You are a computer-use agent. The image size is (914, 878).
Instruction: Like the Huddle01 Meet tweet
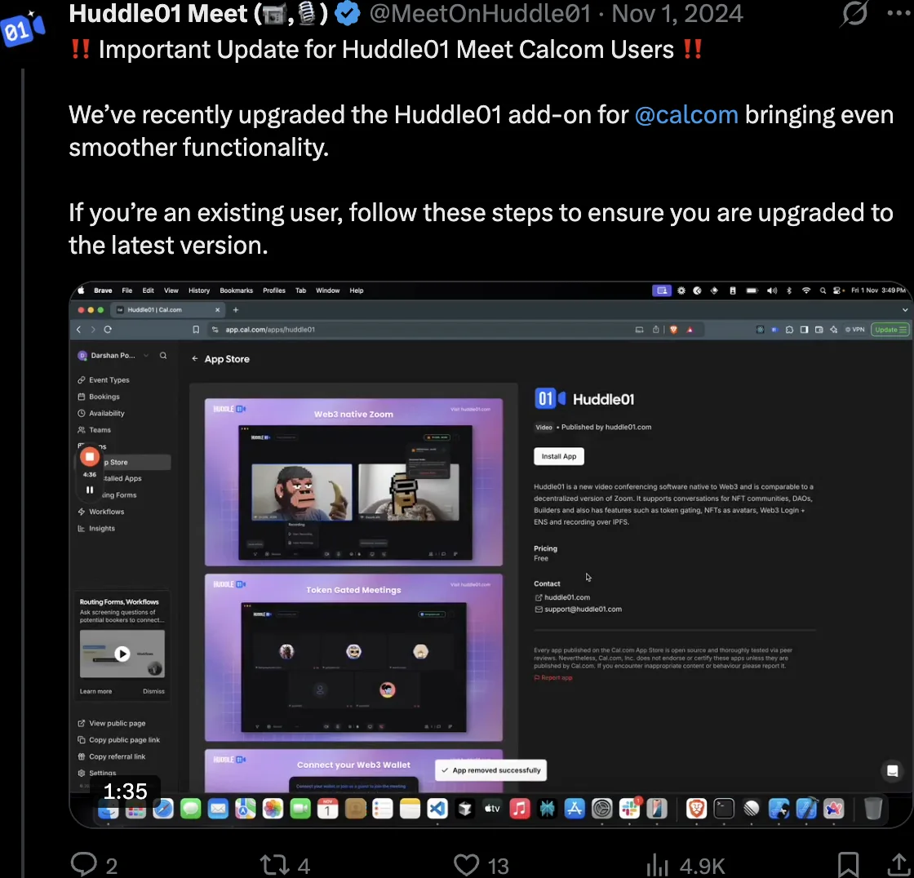(466, 865)
